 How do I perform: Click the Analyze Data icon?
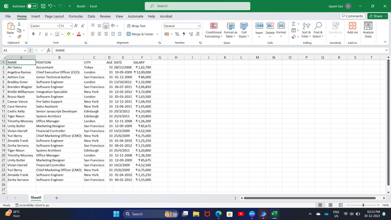368,30
